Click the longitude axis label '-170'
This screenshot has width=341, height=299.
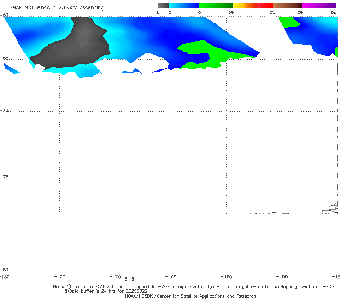click(x=115, y=276)
